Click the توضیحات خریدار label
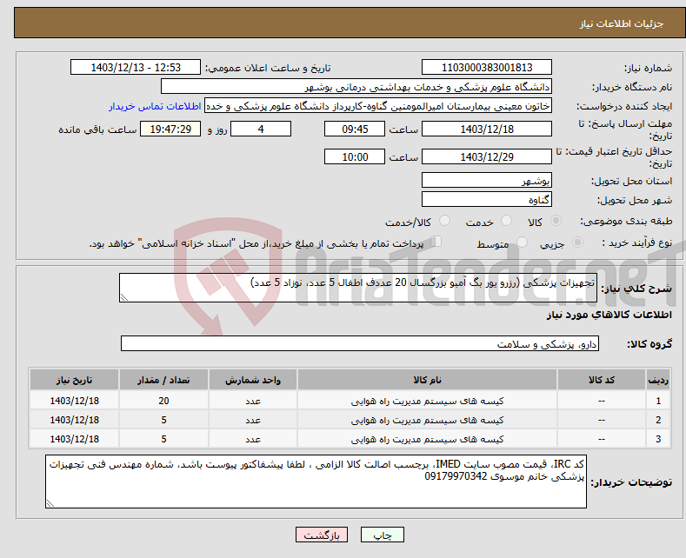This screenshot has height=558, width=686. click(x=631, y=482)
